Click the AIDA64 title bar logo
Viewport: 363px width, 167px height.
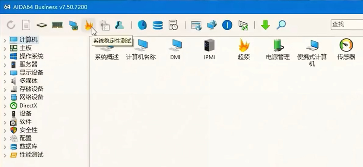pos(7,7)
